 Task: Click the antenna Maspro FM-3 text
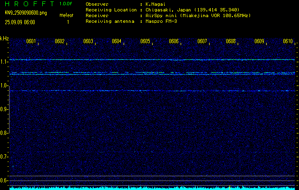[161, 21]
